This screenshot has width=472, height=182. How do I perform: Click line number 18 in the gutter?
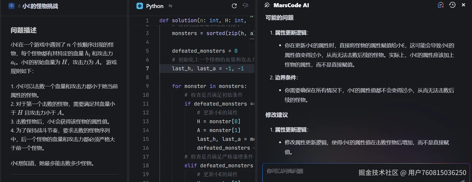tap(146, 165)
